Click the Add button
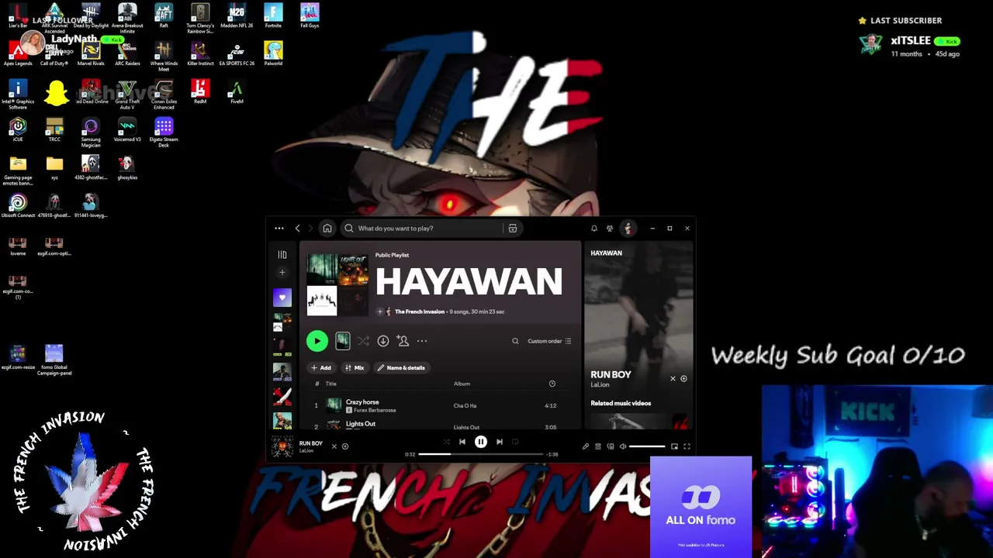 point(320,368)
